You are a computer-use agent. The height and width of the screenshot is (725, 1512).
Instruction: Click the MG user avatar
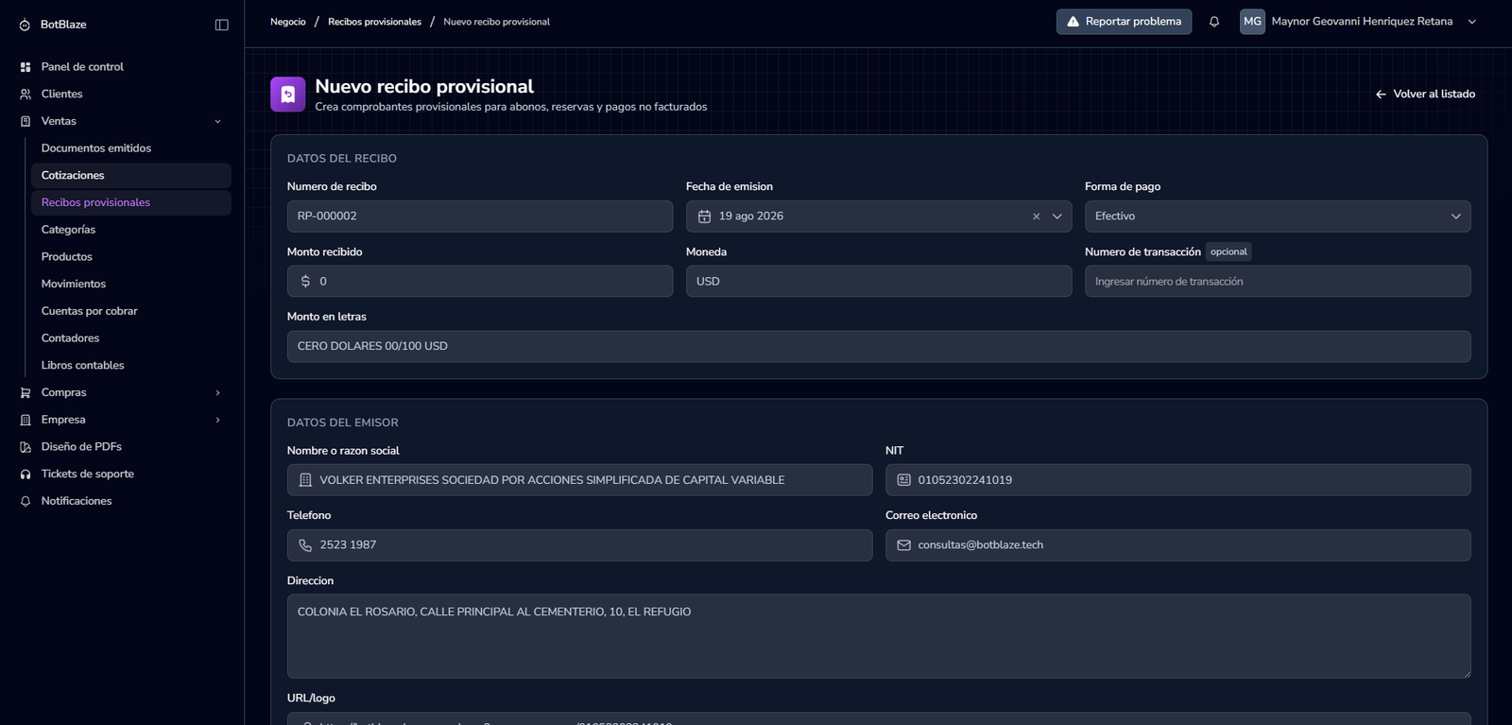click(1252, 22)
